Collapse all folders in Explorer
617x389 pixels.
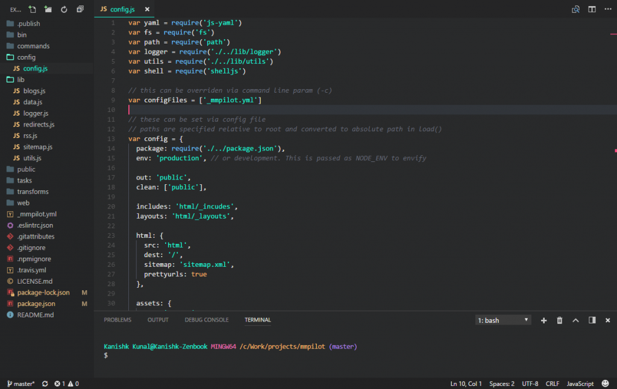80,9
